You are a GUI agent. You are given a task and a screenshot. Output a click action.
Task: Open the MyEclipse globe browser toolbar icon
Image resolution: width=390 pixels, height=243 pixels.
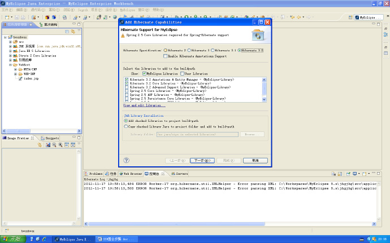[x=115, y=17]
